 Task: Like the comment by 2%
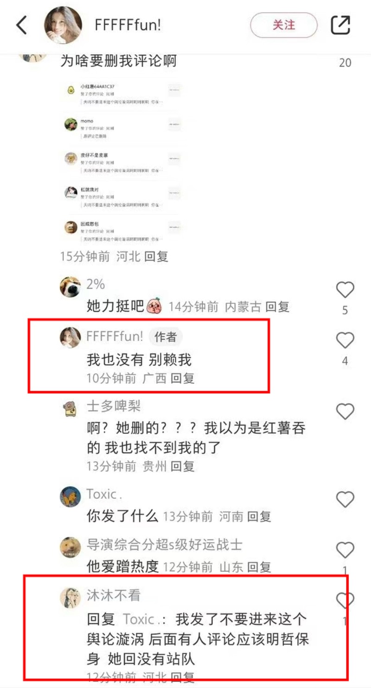pyautogui.click(x=345, y=290)
